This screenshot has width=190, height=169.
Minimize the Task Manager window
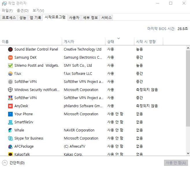point(158,3)
